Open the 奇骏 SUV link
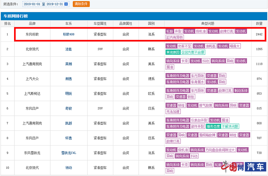 (x=68, y=108)
